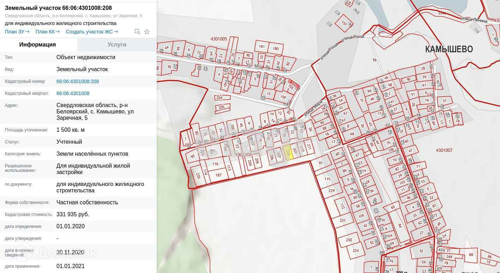Viewport: 500px width, 273px height.
Task: Click the yellow highlighted parcel 208 on map
Action: click(x=288, y=152)
